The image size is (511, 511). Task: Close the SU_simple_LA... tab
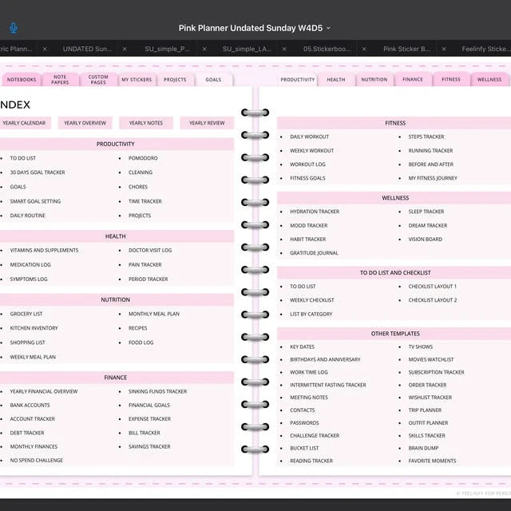[284, 49]
